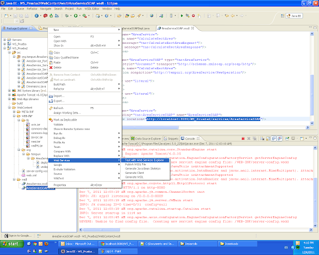Click Pin Console icon
Screen dimensions: 319x255
click(x=287, y=138)
